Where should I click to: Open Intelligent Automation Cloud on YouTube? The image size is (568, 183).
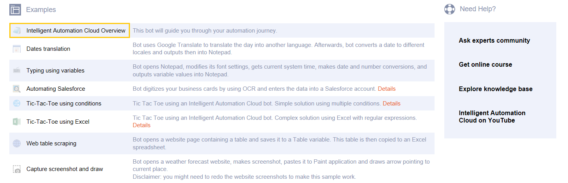(x=492, y=117)
